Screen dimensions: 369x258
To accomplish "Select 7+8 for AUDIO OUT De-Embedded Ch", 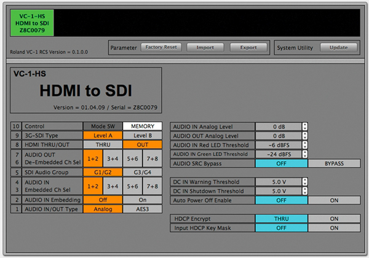I will 153,158.
